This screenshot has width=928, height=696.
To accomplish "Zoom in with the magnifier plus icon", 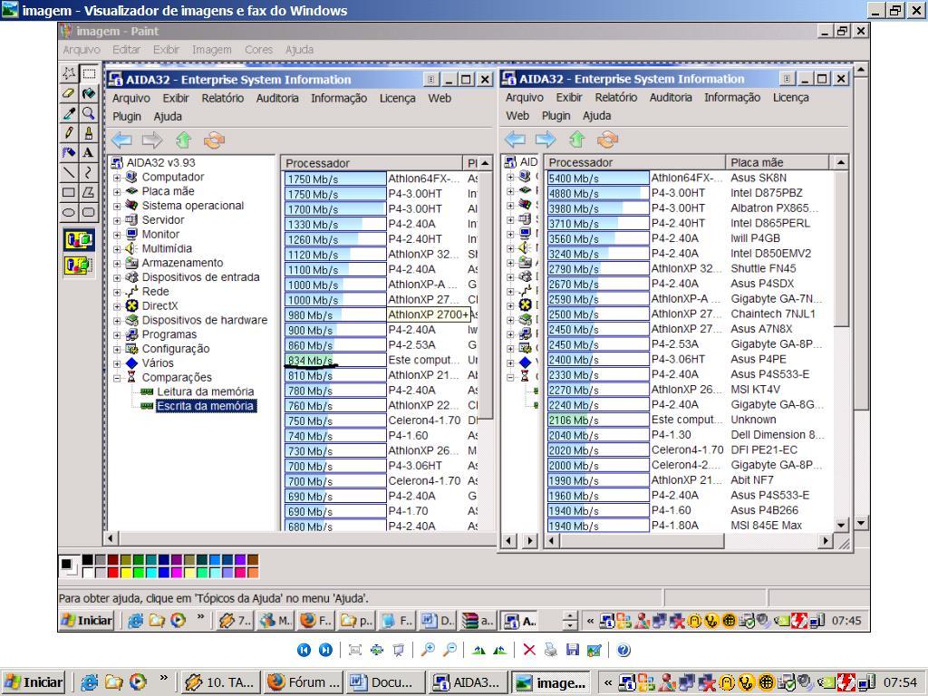I will (x=428, y=650).
